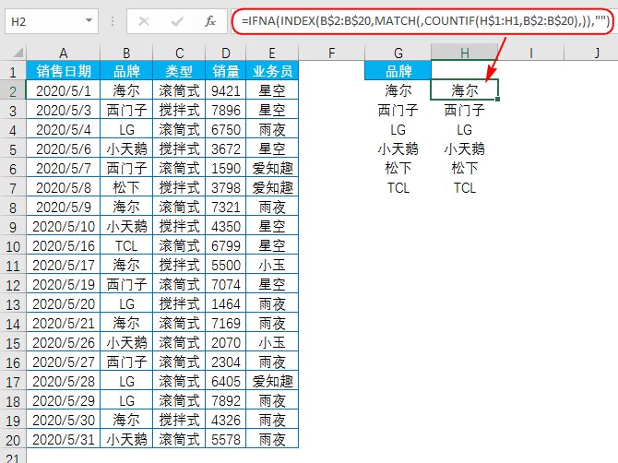Image resolution: width=618 pixels, height=463 pixels.
Task: Select column I header
Action: pos(531,53)
